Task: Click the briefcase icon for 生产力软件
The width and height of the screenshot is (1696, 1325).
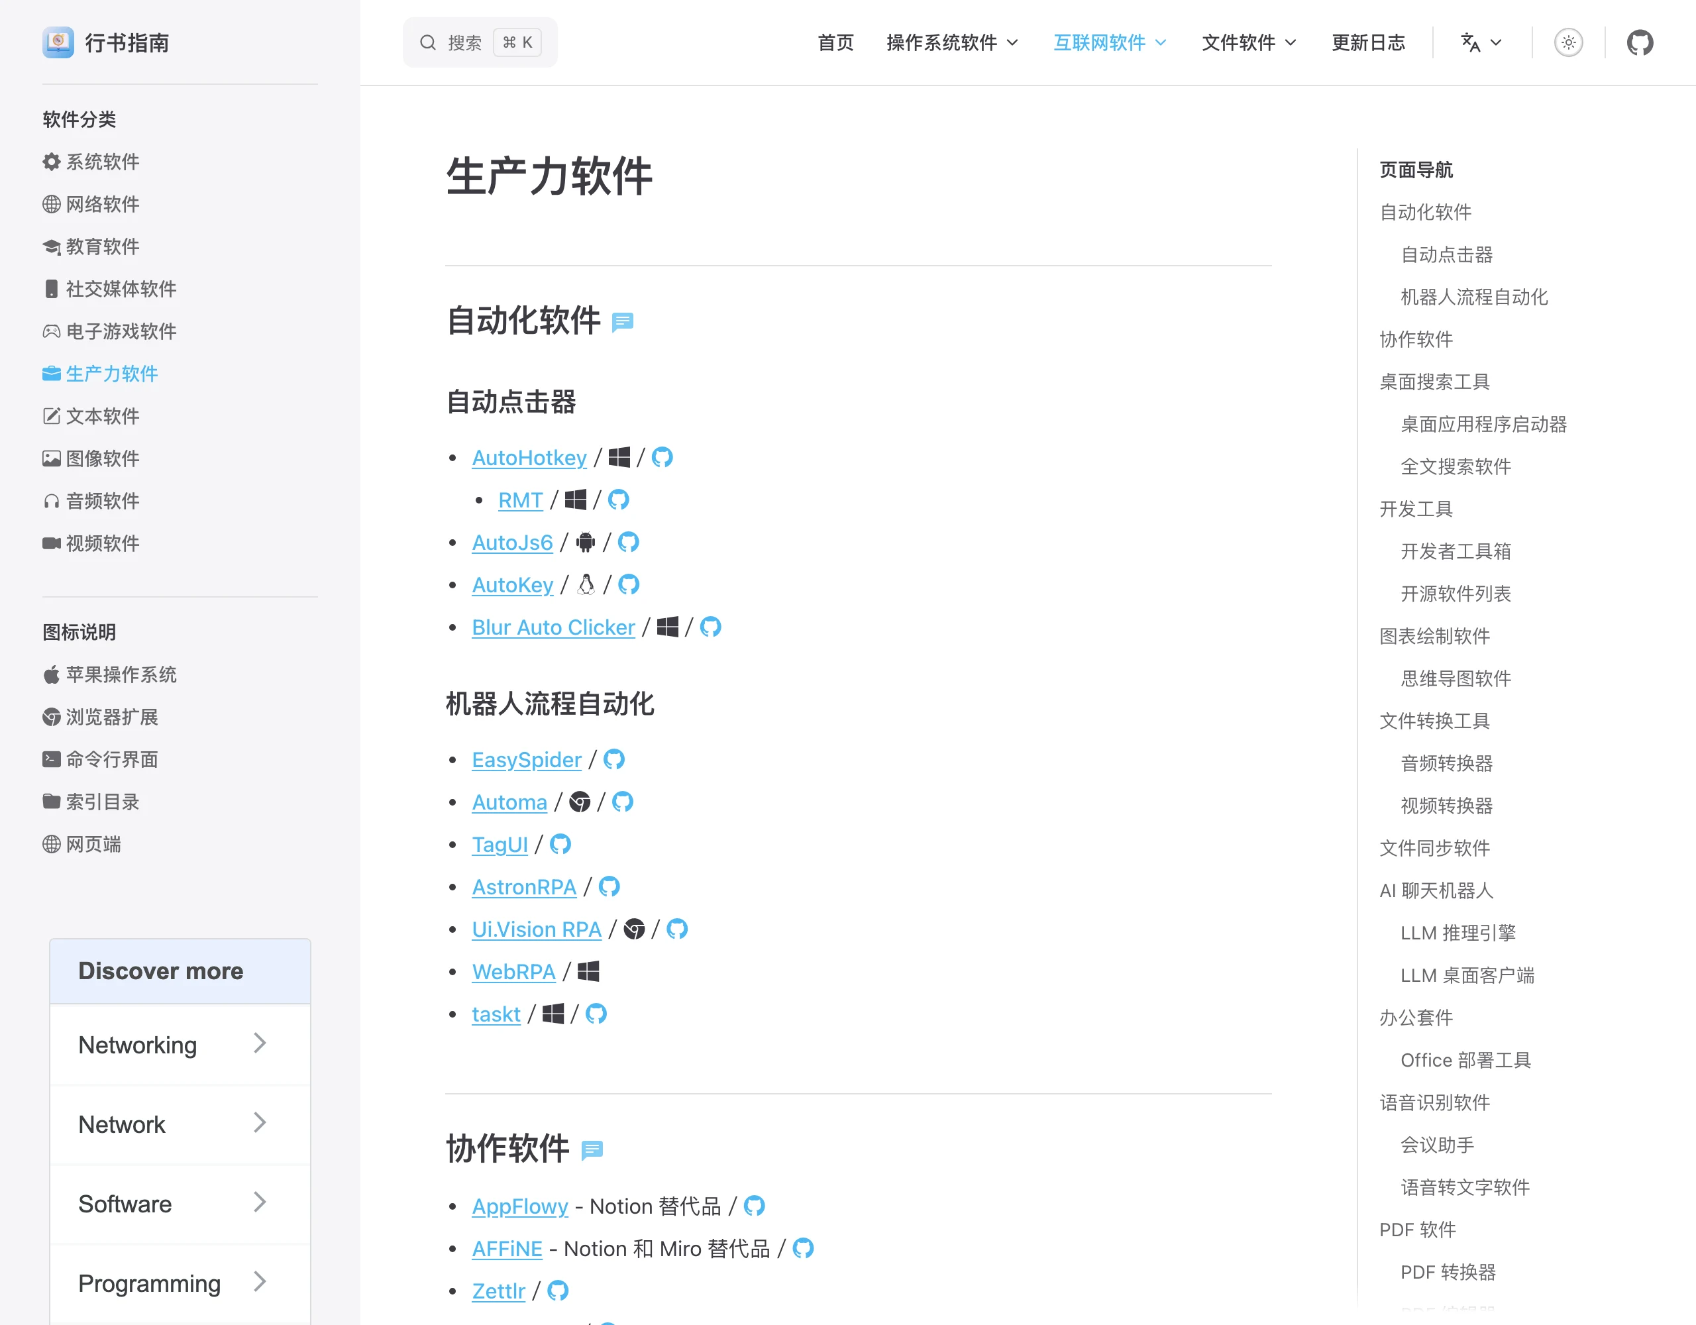Action: pyautogui.click(x=51, y=374)
